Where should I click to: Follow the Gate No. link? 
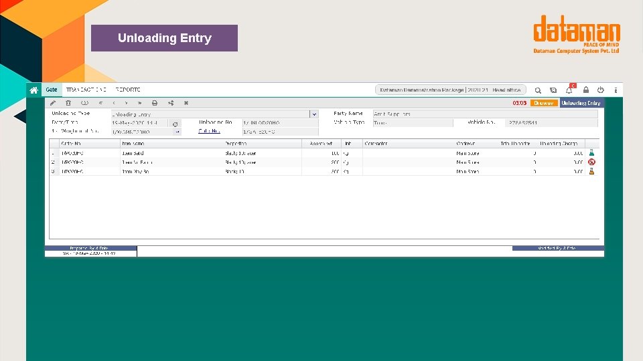[209, 131]
